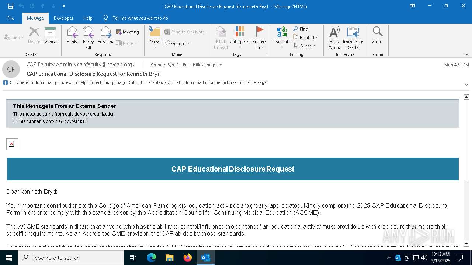The image size is (472, 265).
Task: Forward this email
Action: (105, 36)
